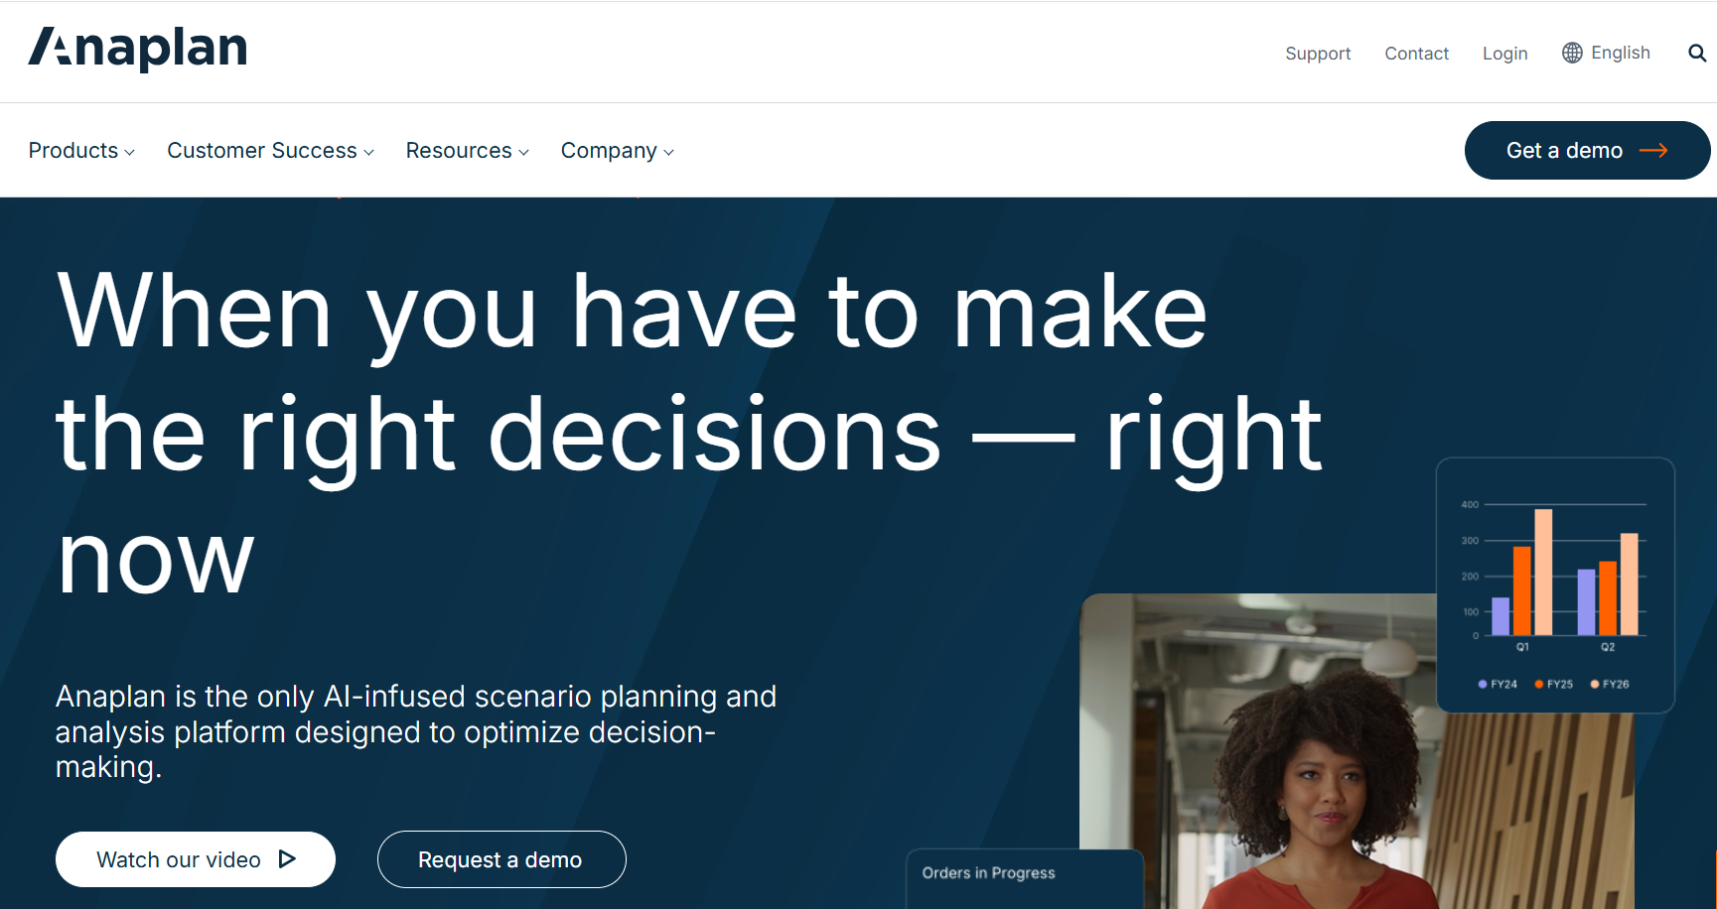
Task: Click the quarterly bar chart card
Action: [1555, 585]
